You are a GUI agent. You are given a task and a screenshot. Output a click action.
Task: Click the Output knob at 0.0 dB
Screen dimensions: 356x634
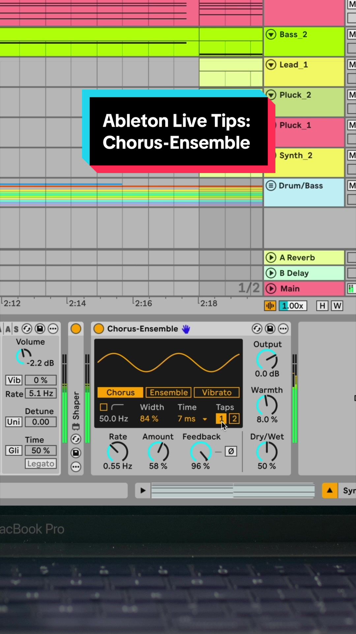tap(267, 360)
